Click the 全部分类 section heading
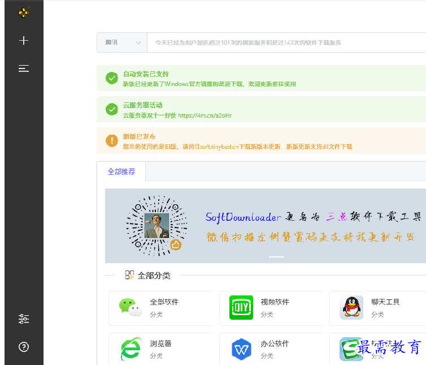 pyautogui.click(x=154, y=276)
